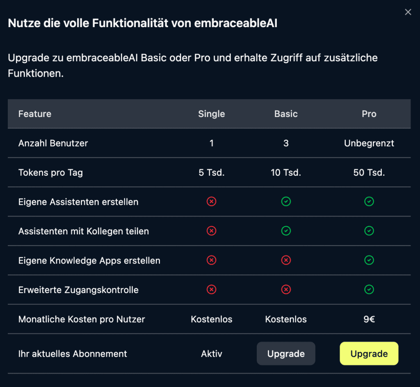This screenshot has width=420, height=387.
Task: Click the yellow Upgrade button for Pro
Action: tap(369, 354)
